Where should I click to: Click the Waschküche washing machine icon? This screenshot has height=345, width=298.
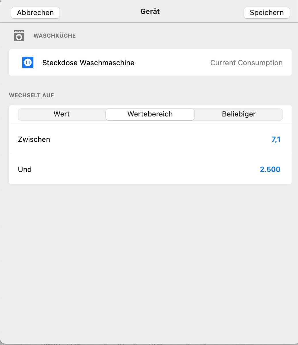19,36
